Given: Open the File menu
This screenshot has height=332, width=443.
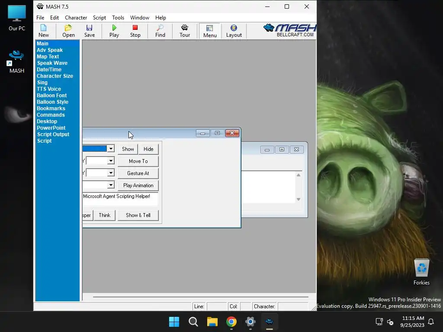Looking at the screenshot, I should [40, 17].
